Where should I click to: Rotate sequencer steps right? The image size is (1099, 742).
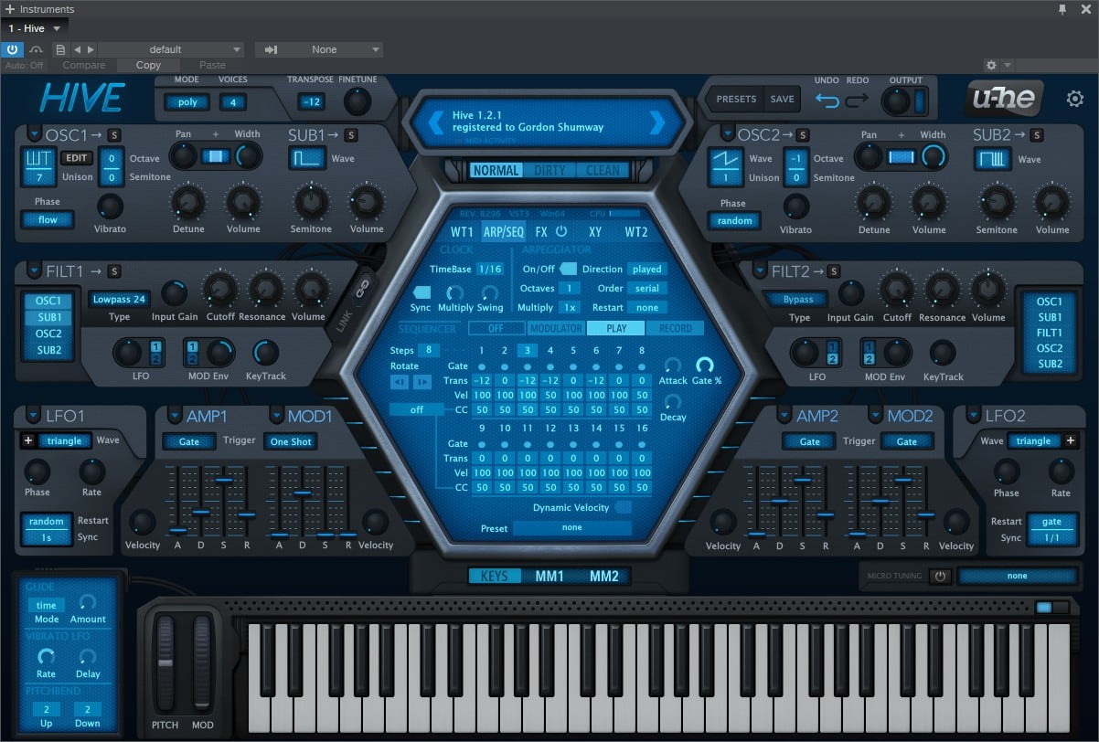coord(421,382)
